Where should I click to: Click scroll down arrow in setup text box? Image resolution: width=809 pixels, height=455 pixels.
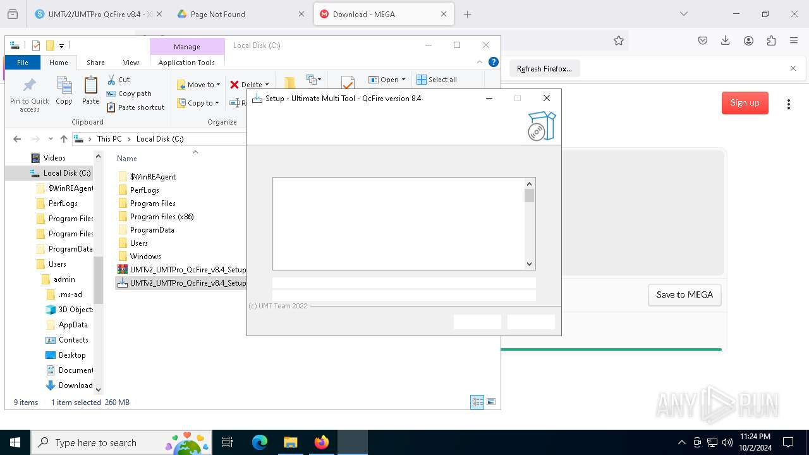pyautogui.click(x=530, y=264)
